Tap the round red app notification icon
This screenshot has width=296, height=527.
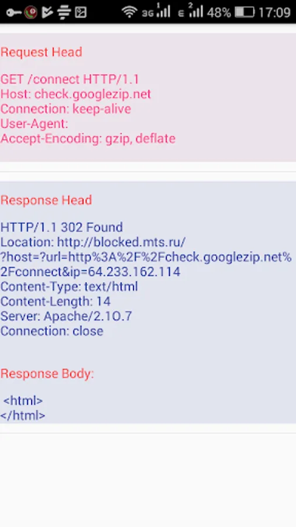[x=30, y=12]
